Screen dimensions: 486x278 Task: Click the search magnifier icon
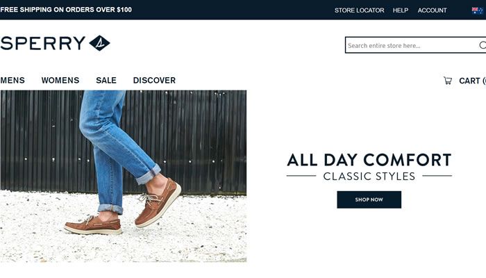[483, 45]
